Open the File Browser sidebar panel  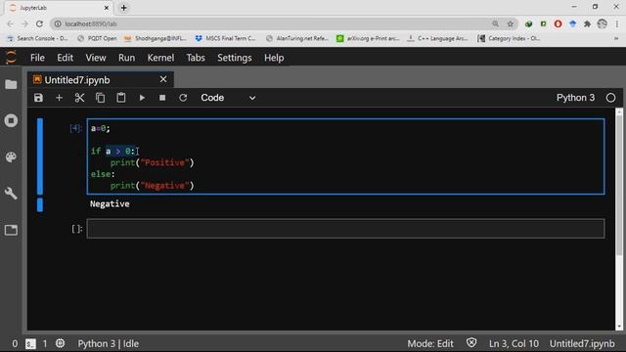(11, 85)
